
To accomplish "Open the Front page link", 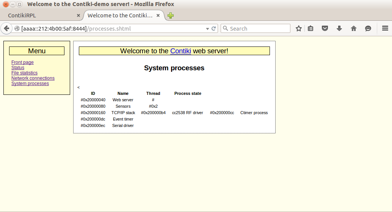I will tap(22, 62).
